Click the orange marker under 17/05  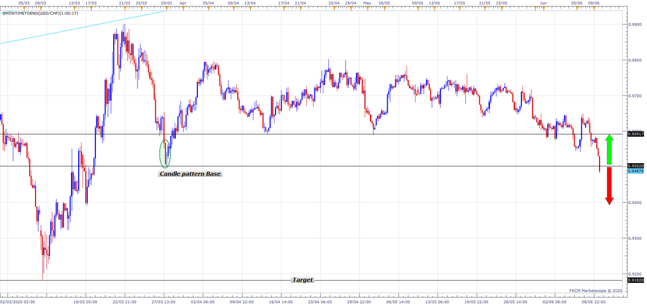(x=459, y=8)
